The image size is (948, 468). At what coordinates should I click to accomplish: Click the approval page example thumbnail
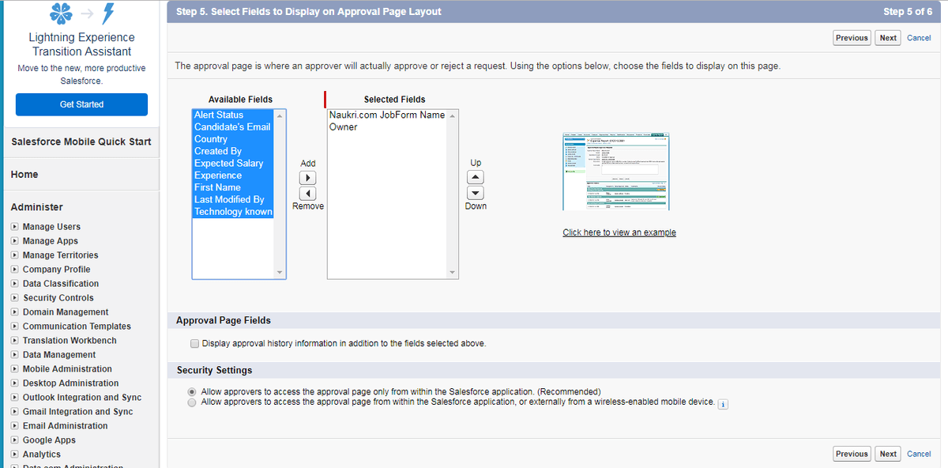615,172
